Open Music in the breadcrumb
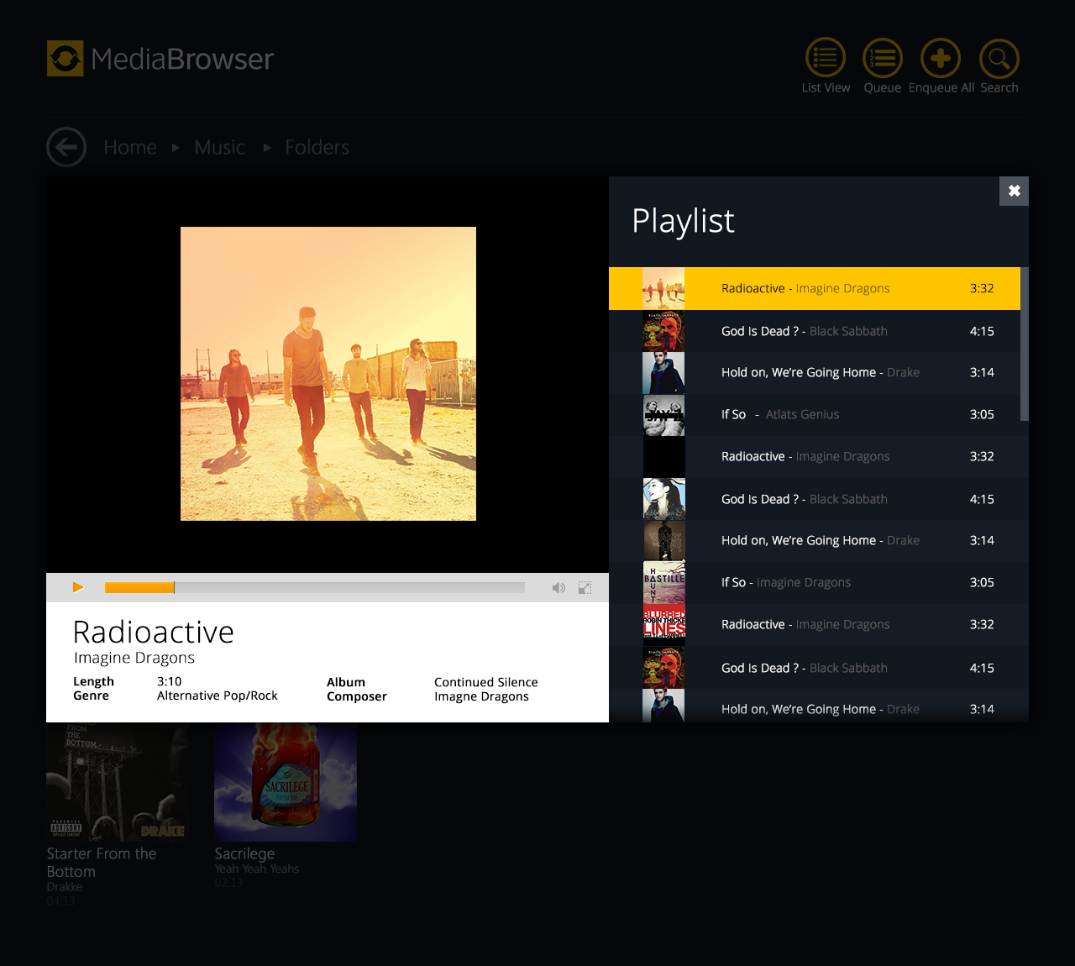The height and width of the screenshot is (966, 1075). [x=220, y=148]
